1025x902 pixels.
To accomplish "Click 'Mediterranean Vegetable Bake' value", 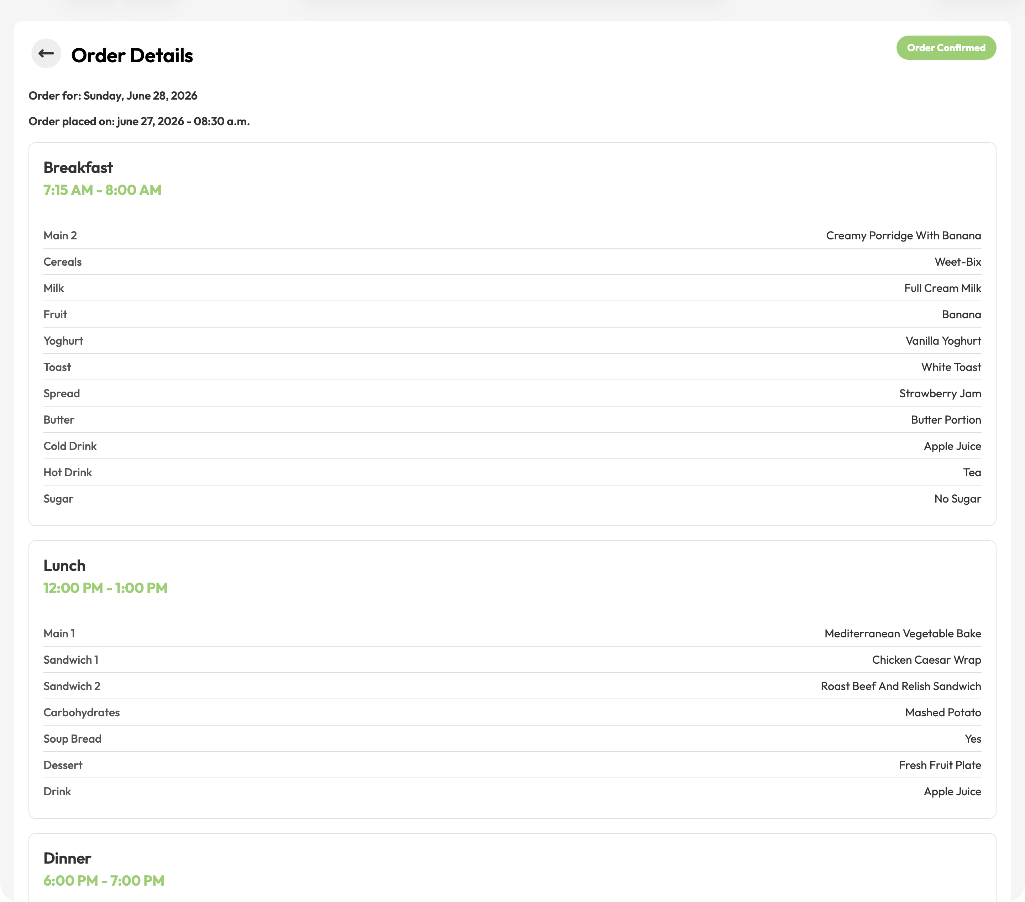I will pyautogui.click(x=903, y=633).
